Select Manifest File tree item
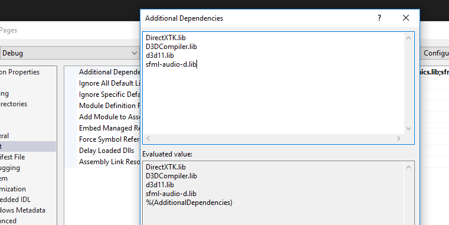The width and height of the screenshot is (449, 225). 12,157
